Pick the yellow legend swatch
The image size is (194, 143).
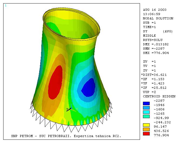click(146, 125)
